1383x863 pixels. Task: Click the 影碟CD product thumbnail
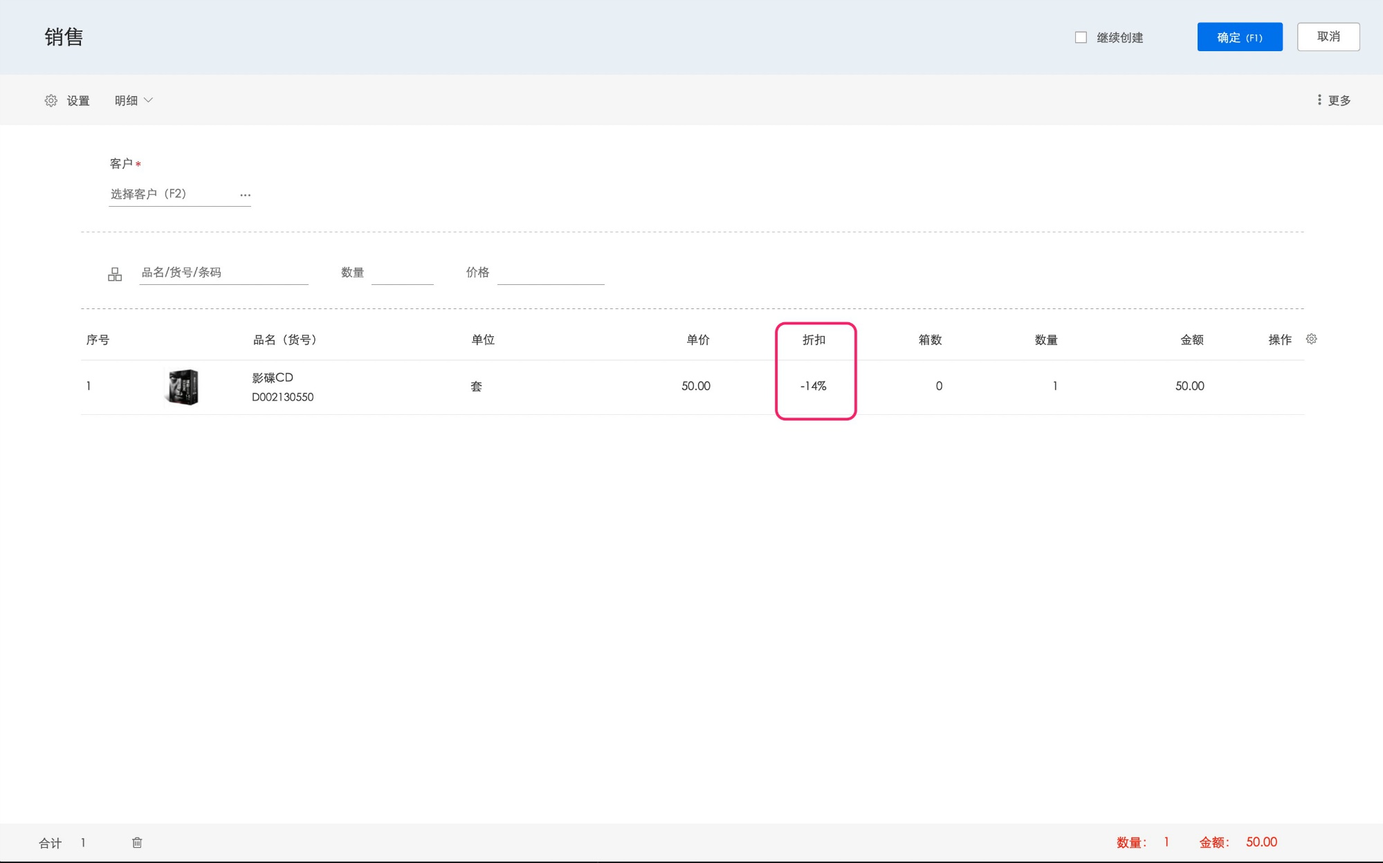(x=183, y=387)
